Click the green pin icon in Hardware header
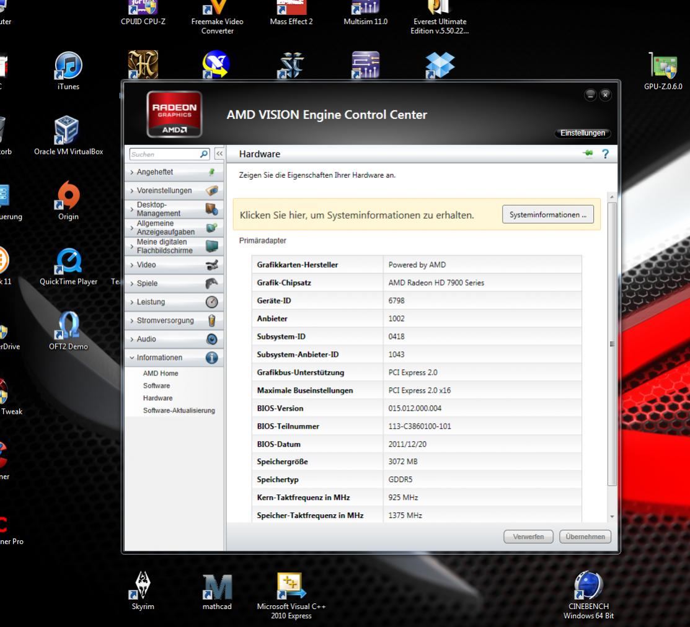Screen dimensions: 690x627 588,154
